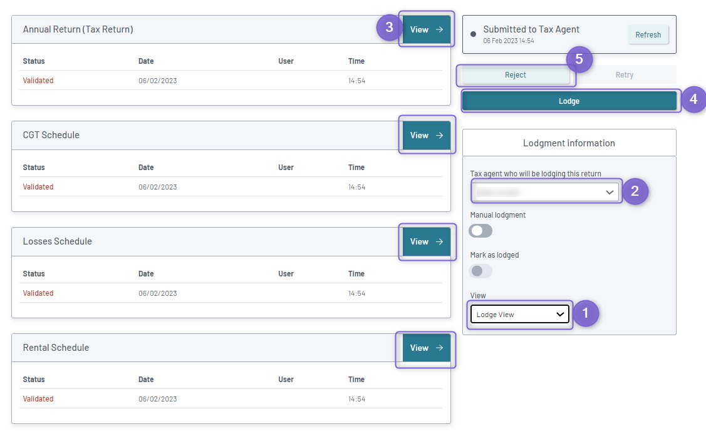Toggle the Mark as lodged switch

click(x=480, y=271)
